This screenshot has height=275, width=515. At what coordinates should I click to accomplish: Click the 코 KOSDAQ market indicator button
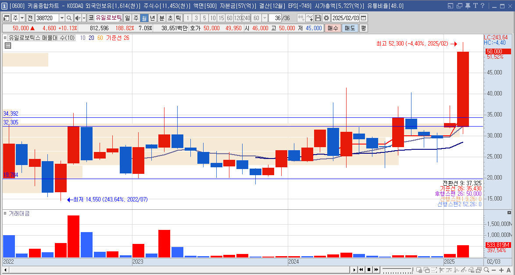91,18
